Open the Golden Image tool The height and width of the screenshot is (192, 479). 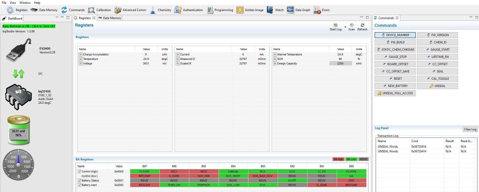[x=250, y=10]
